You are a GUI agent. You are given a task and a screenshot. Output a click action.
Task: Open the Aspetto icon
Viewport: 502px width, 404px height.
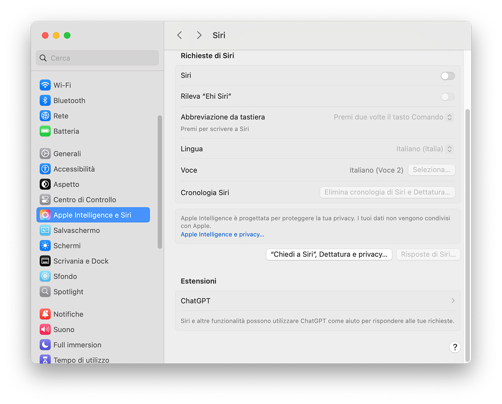click(45, 184)
